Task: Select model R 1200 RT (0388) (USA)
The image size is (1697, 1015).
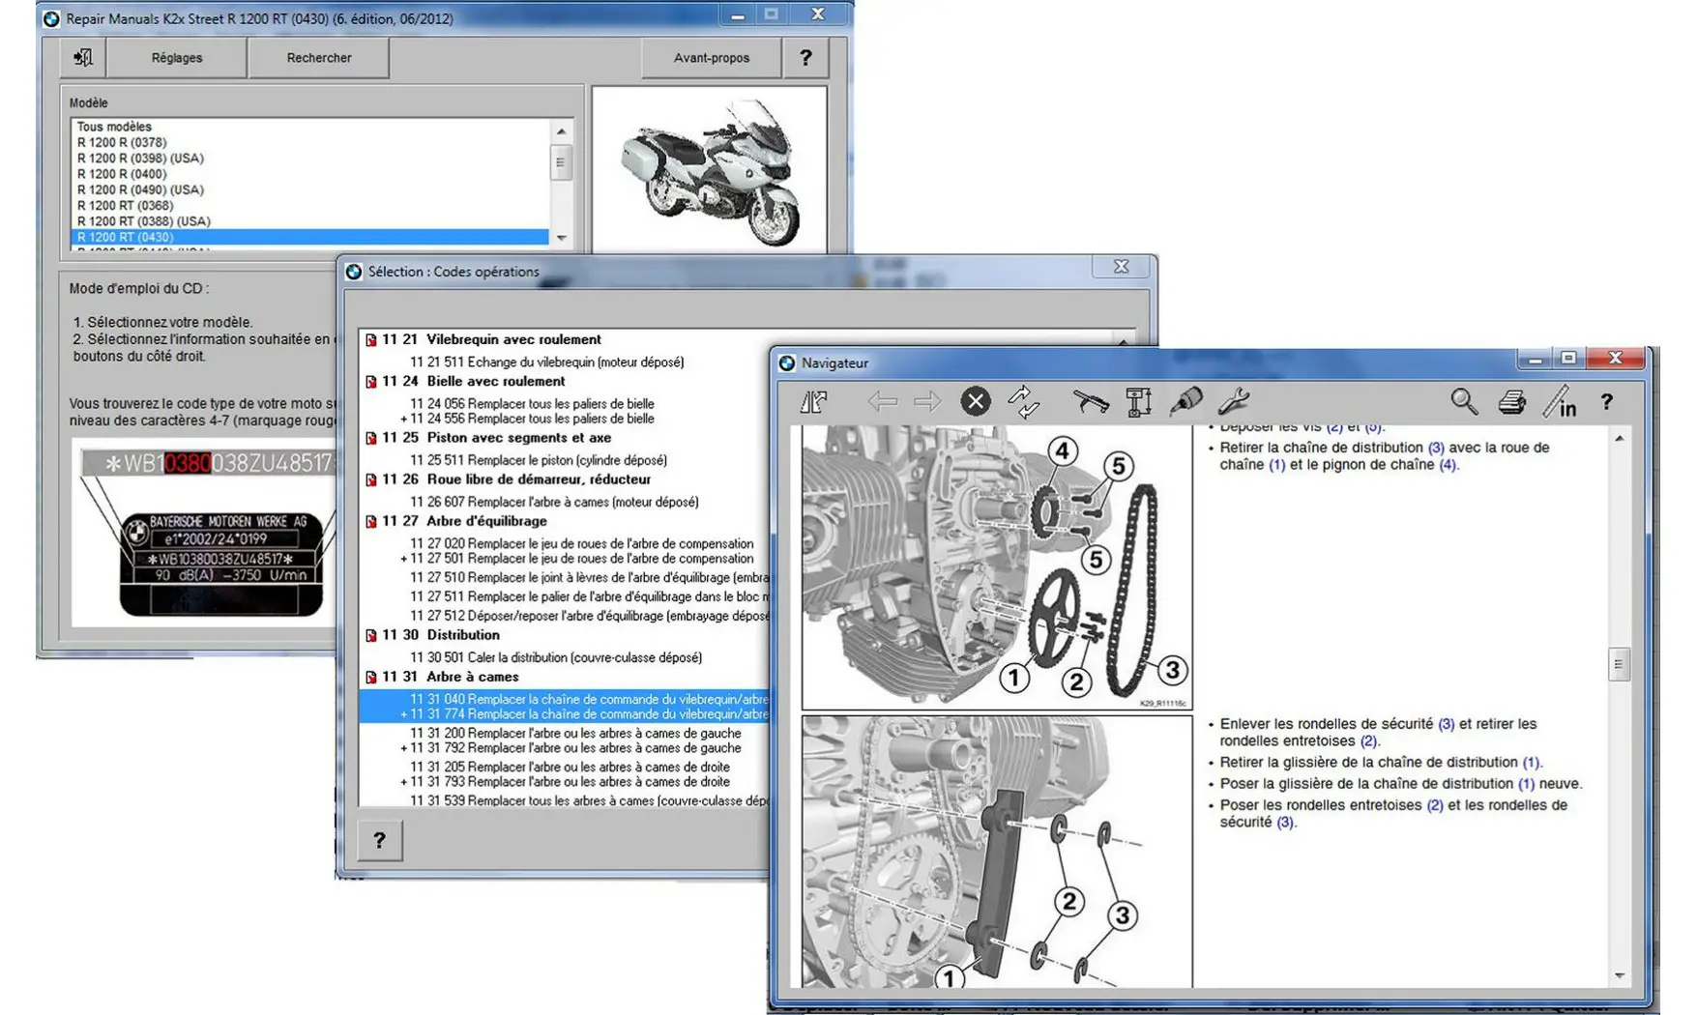Action: (144, 221)
